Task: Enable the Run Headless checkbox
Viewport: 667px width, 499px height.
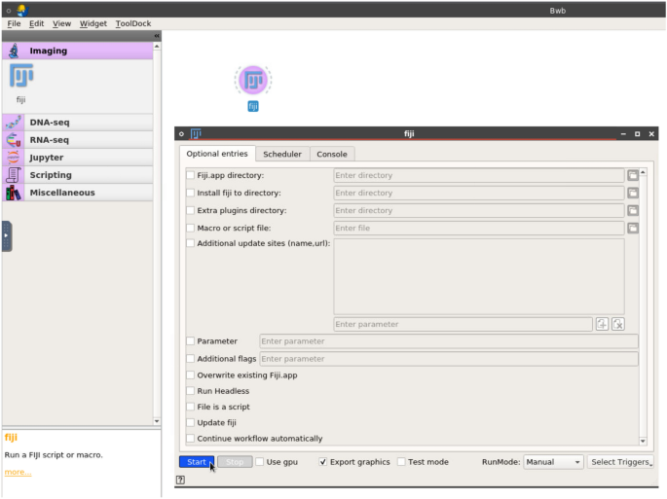Action: click(x=190, y=391)
